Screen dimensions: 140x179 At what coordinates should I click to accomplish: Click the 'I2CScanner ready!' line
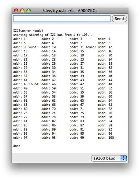[x=28, y=31]
